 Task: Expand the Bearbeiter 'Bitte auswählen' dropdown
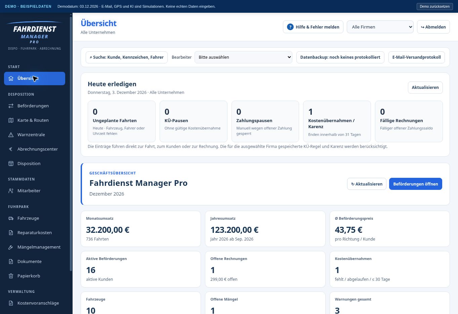[x=243, y=57]
